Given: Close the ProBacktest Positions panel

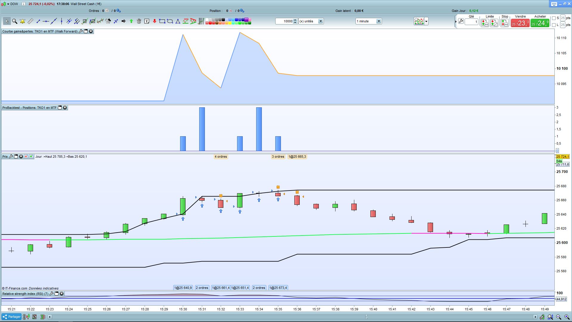Looking at the screenshot, I should (x=65, y=108).
